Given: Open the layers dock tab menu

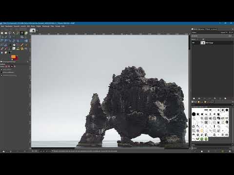Looking at the screenshot, I should tap(233, 29).
